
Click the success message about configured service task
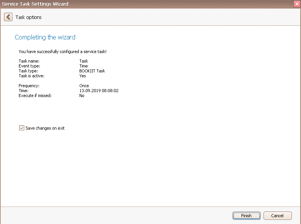pos(63,52)
